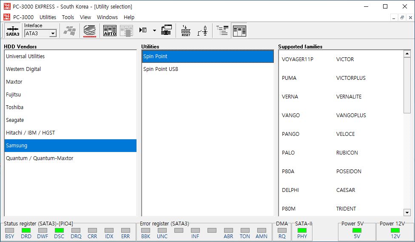
Task: Click the AUTO detect utility icon
Action: [110, 31]
